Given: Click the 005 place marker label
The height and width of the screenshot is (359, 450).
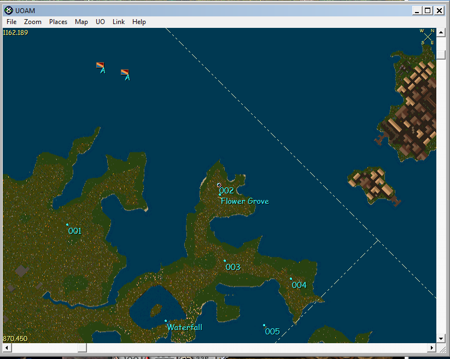Looking at the screenshot, I should coord(272,332).
